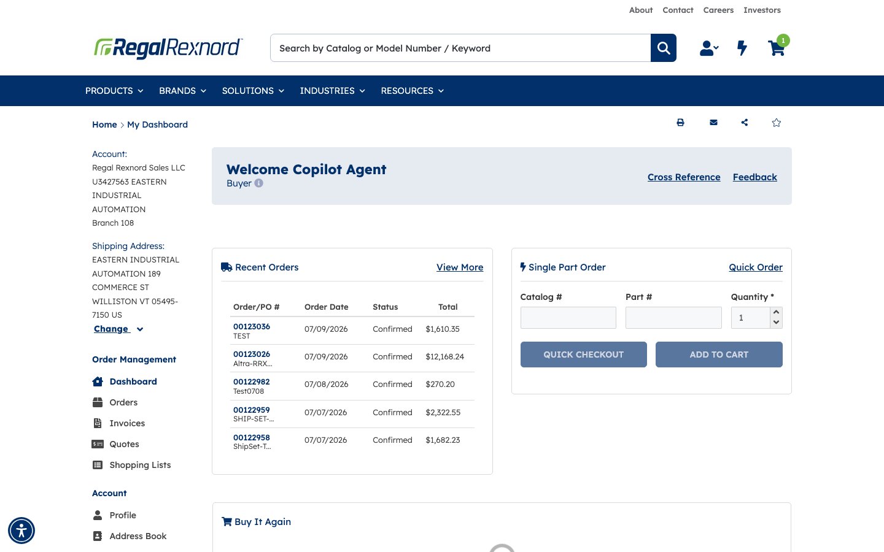884x552 pixels.
Task: Click the Order Date column header
Action: click(327, 307)
